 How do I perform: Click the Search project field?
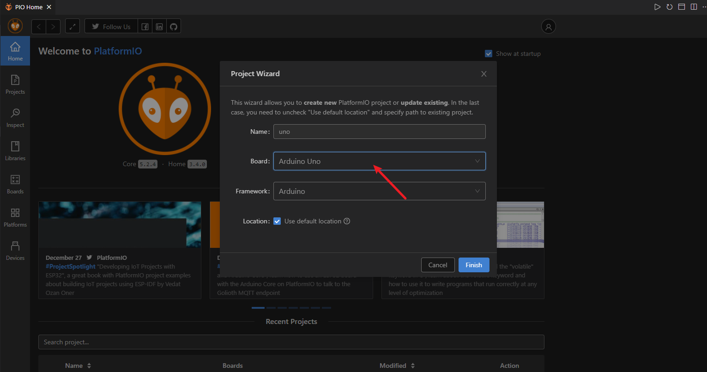(x=291, y=342)
